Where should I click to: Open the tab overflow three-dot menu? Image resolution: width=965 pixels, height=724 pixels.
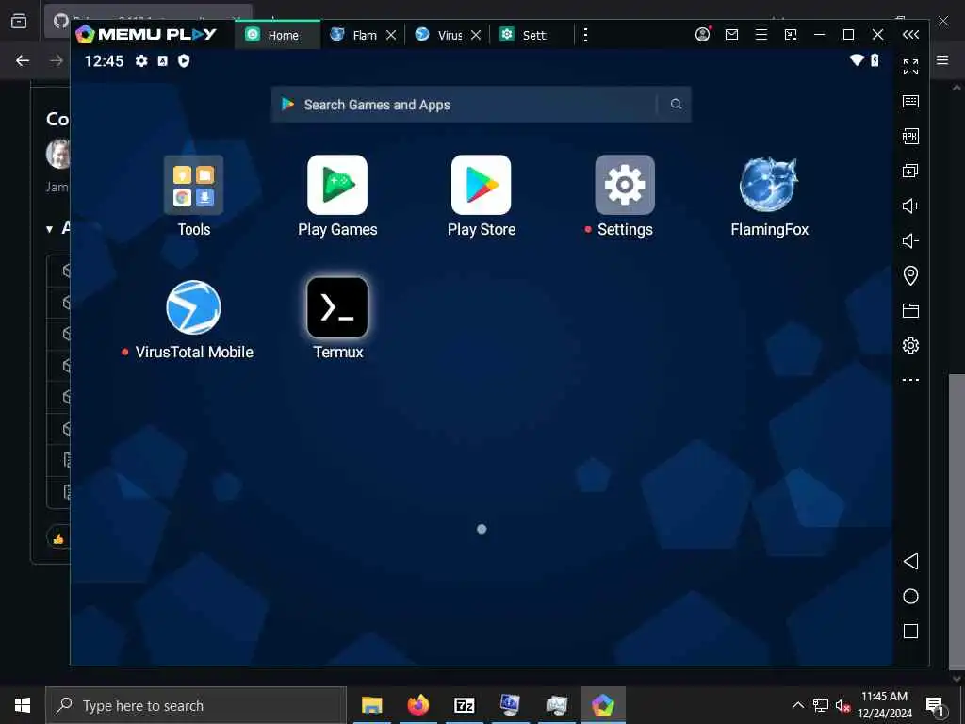tap(585, 35)
